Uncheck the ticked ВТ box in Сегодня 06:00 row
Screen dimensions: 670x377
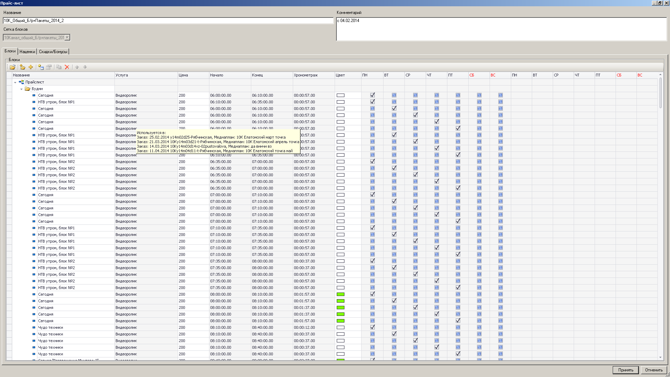[394, 109]
